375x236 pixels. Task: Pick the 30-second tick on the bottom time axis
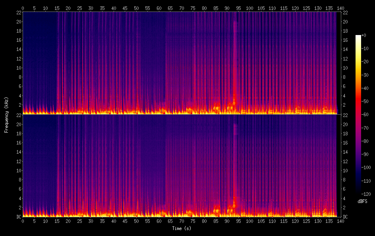91,220
